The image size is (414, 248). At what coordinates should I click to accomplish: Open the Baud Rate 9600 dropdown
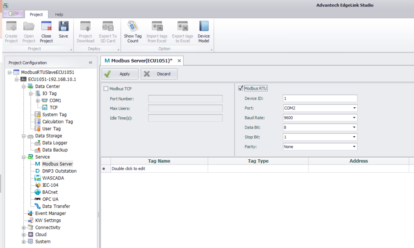[x=354, y=118]
